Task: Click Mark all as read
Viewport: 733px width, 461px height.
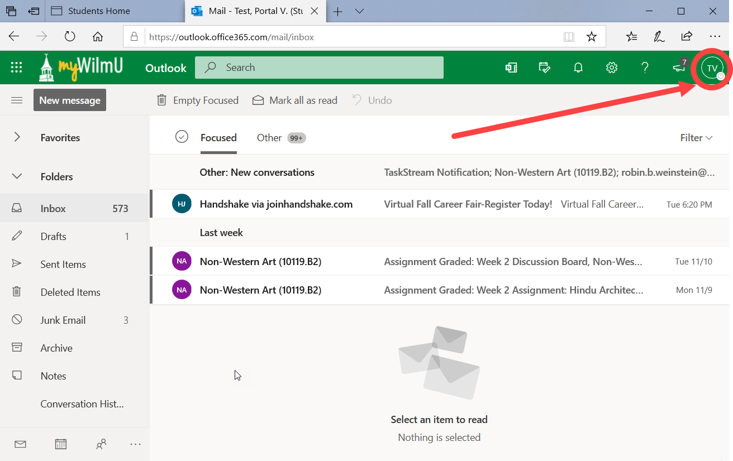Action: [x=294, y=100]
